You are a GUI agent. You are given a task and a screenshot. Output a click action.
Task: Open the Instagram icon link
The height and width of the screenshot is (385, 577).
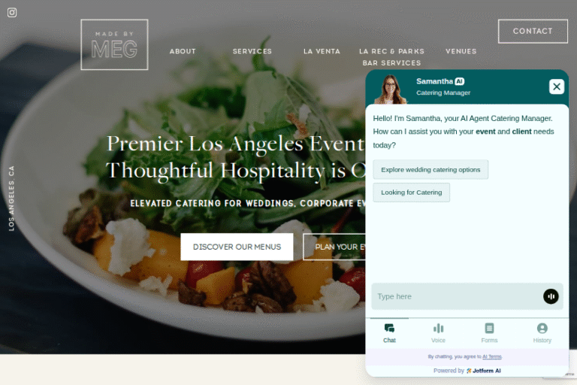click(x=12, y=13)
